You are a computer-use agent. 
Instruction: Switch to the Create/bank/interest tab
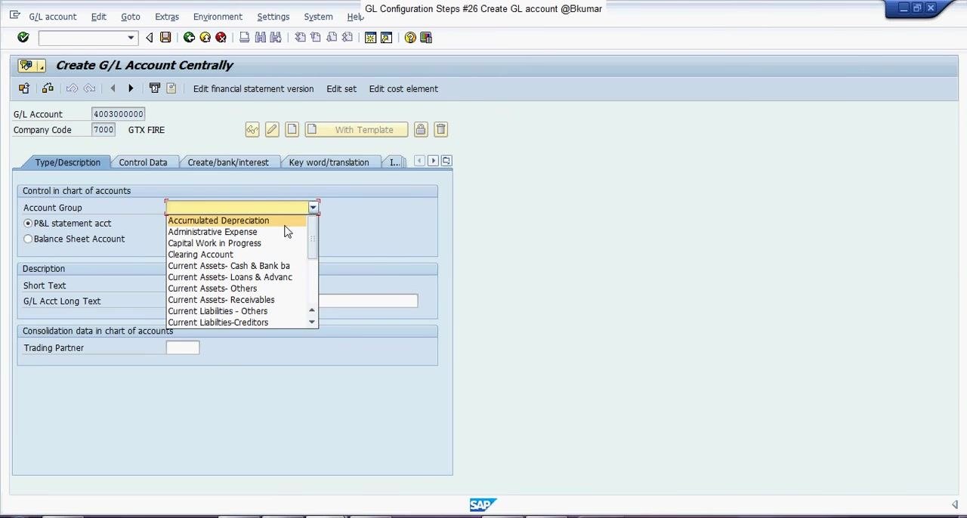[x=228, y=162]
